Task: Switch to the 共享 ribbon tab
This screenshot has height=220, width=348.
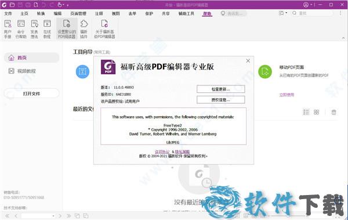Action: (x=166, y=13)
